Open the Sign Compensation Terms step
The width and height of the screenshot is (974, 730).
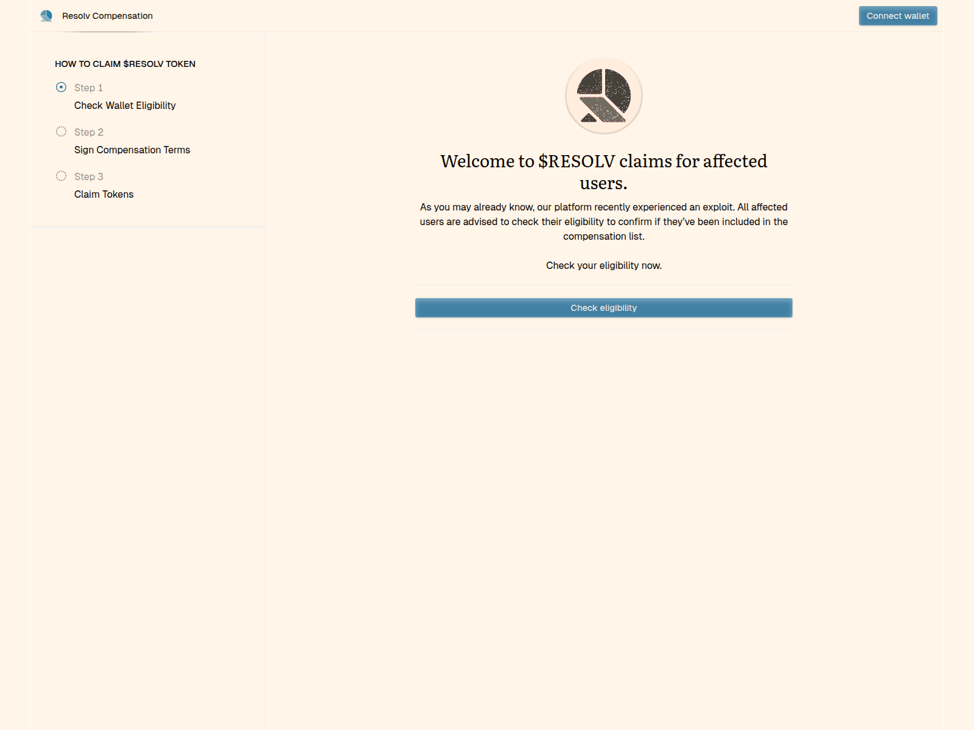coord(131,150)
